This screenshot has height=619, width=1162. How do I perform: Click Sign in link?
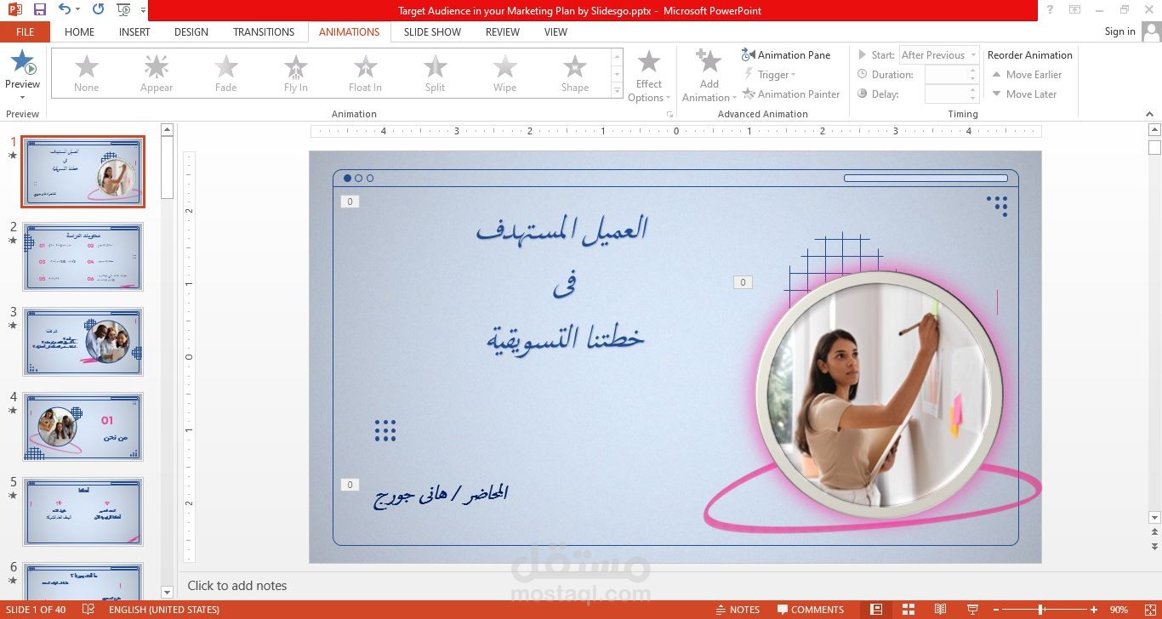[x=1119, y=31]
